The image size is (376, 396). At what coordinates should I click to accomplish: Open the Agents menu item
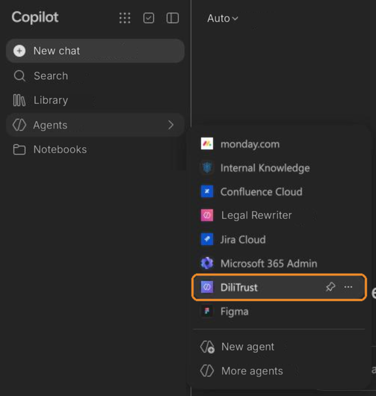click(x=95, y=125)
